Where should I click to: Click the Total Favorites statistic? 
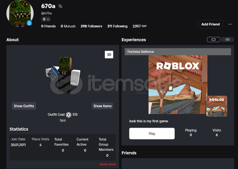click(x=61, y=145)
